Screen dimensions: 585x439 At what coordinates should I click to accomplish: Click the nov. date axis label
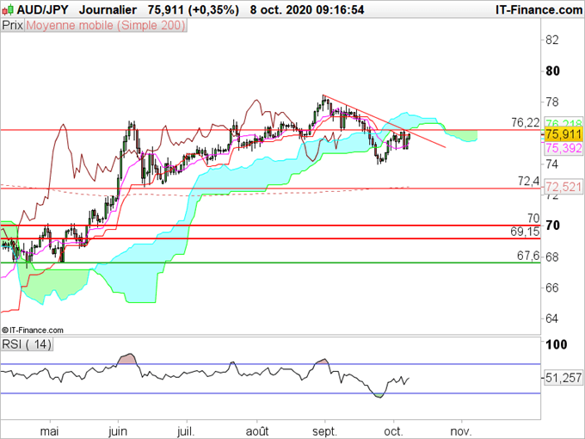coord(461,431)
